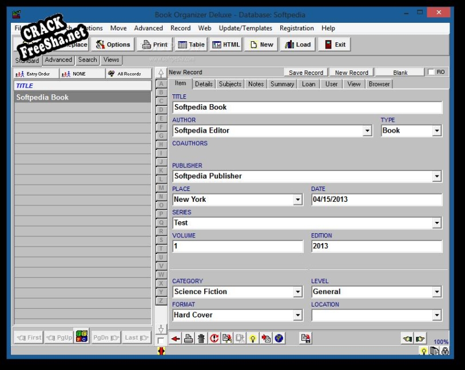Screen dimensions: 465x370
Task: Open the Update/Templates menu
Action: [245, 28]
